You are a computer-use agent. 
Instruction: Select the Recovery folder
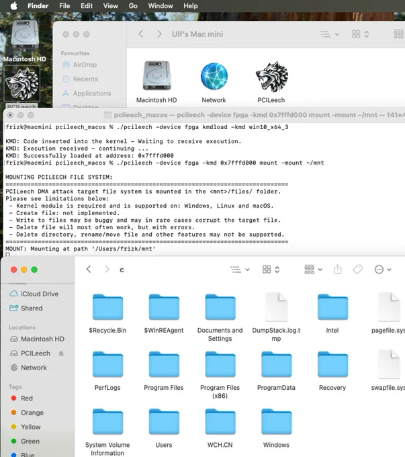pyautogui.click(x=332, y=371)
